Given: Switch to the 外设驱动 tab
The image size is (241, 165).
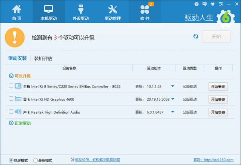Looking at the screenshot, I should (81, 12).
